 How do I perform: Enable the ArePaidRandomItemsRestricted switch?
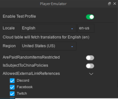[90, 58]
